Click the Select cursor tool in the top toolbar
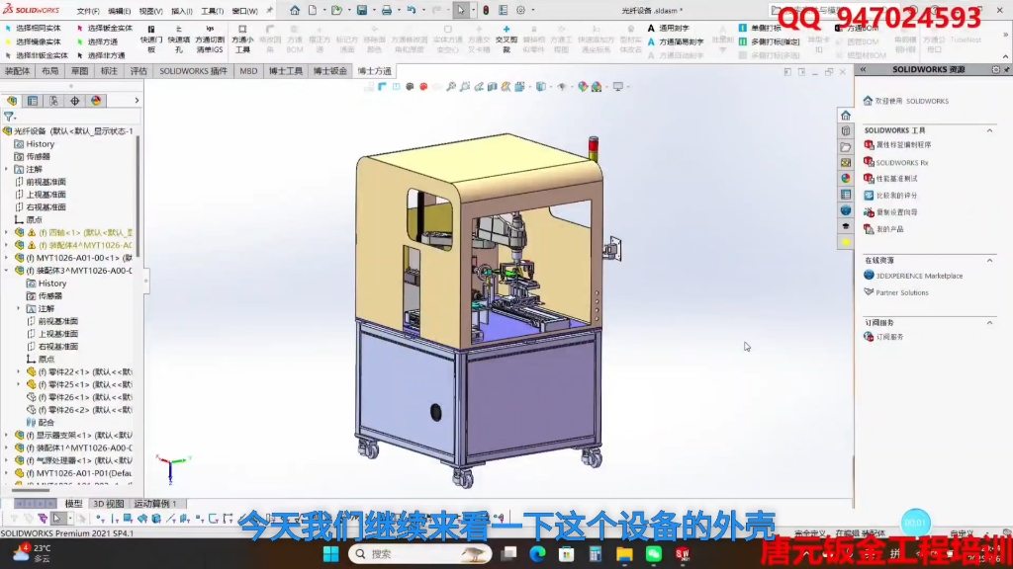This screenshot has height=569, width=1013. click(x=461, y=10)
